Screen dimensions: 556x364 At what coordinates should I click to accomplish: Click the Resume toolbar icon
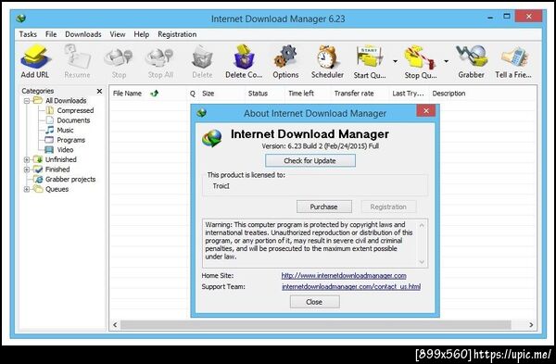[77, 56]
